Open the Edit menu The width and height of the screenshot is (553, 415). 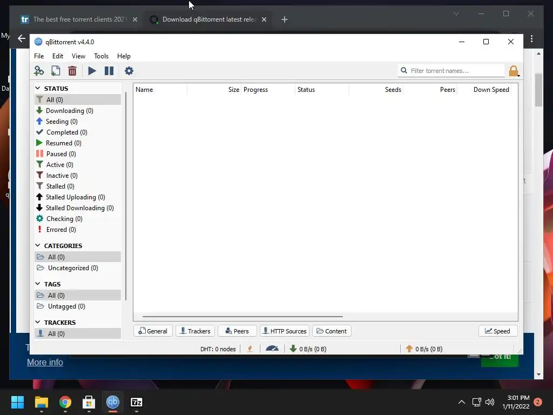click(57, 56)
